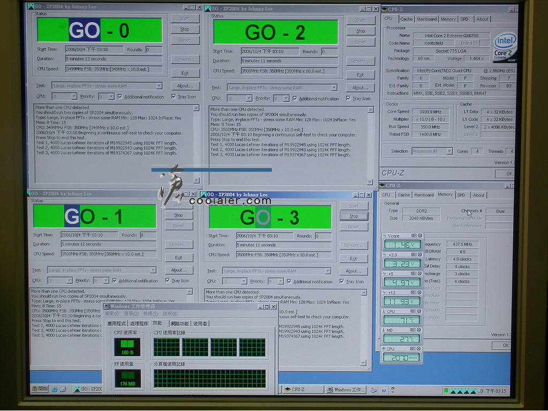This screenshot has height=411, width=548.
Task: Open the Processor Selection dropdown in CPU-Z
Action: [450, 151]
